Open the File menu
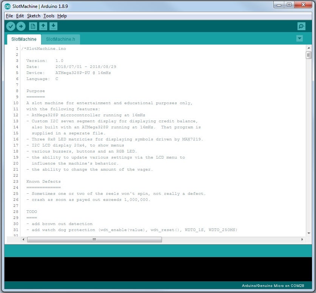The image size is (316, 293). [9, 16]
